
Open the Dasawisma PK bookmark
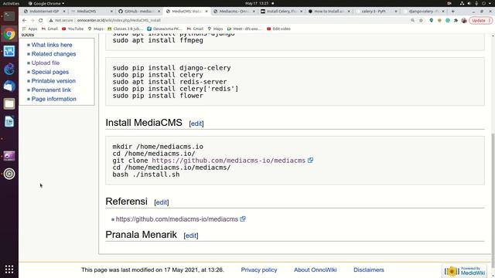point(165,29)
